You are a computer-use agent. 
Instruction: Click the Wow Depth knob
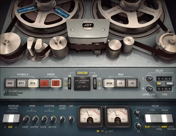[35, 119]
